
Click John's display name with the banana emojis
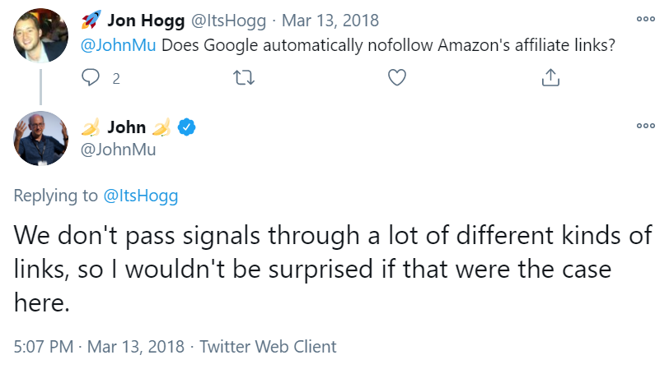click(126, 127)
